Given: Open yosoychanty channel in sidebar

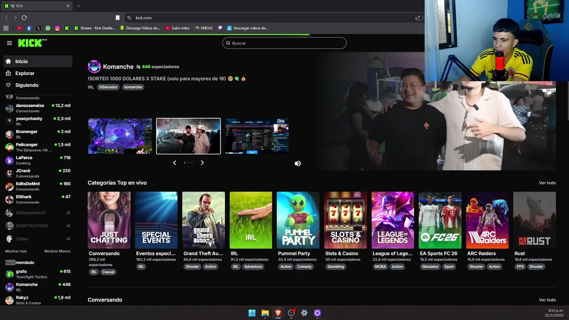Looking at the screenshot, I should tap(38, 121).
